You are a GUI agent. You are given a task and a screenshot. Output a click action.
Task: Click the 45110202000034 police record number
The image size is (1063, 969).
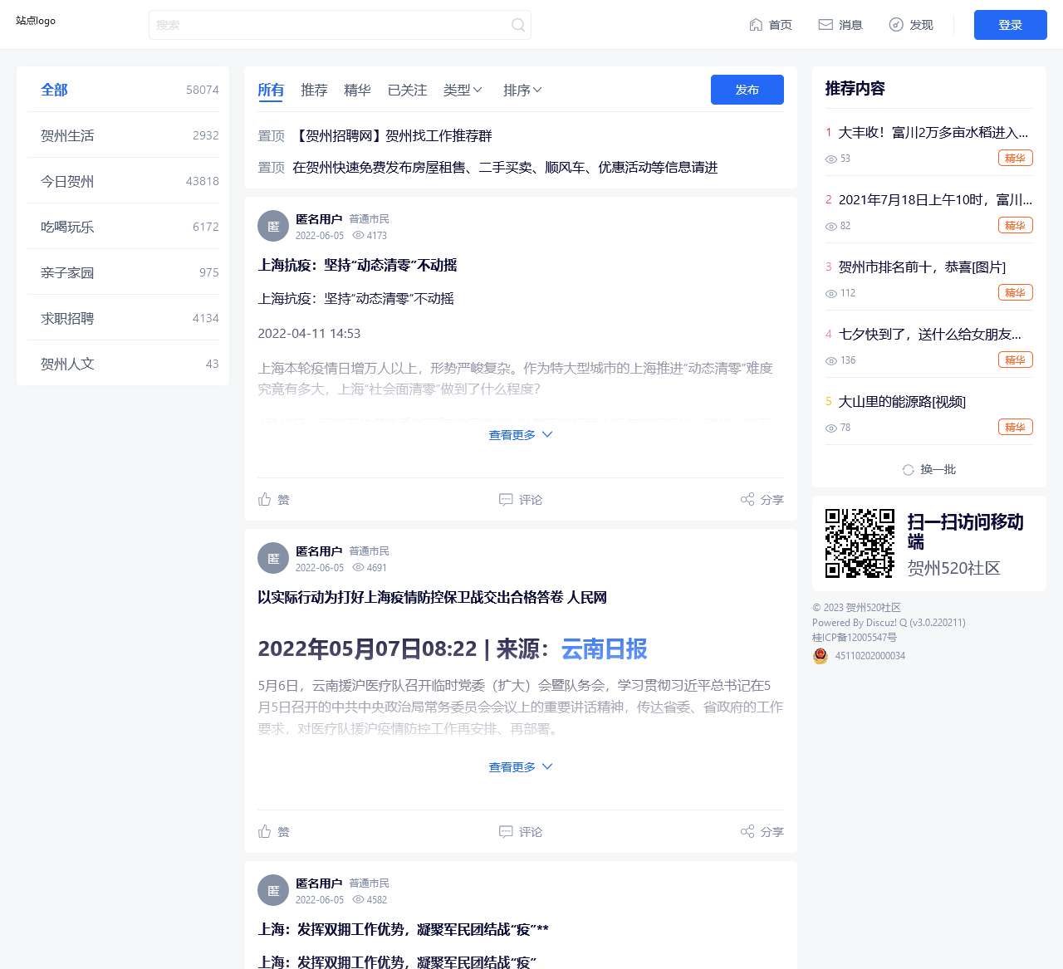[x=870, y=656]
